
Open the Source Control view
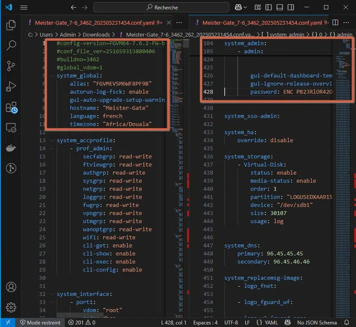[11, 66]
